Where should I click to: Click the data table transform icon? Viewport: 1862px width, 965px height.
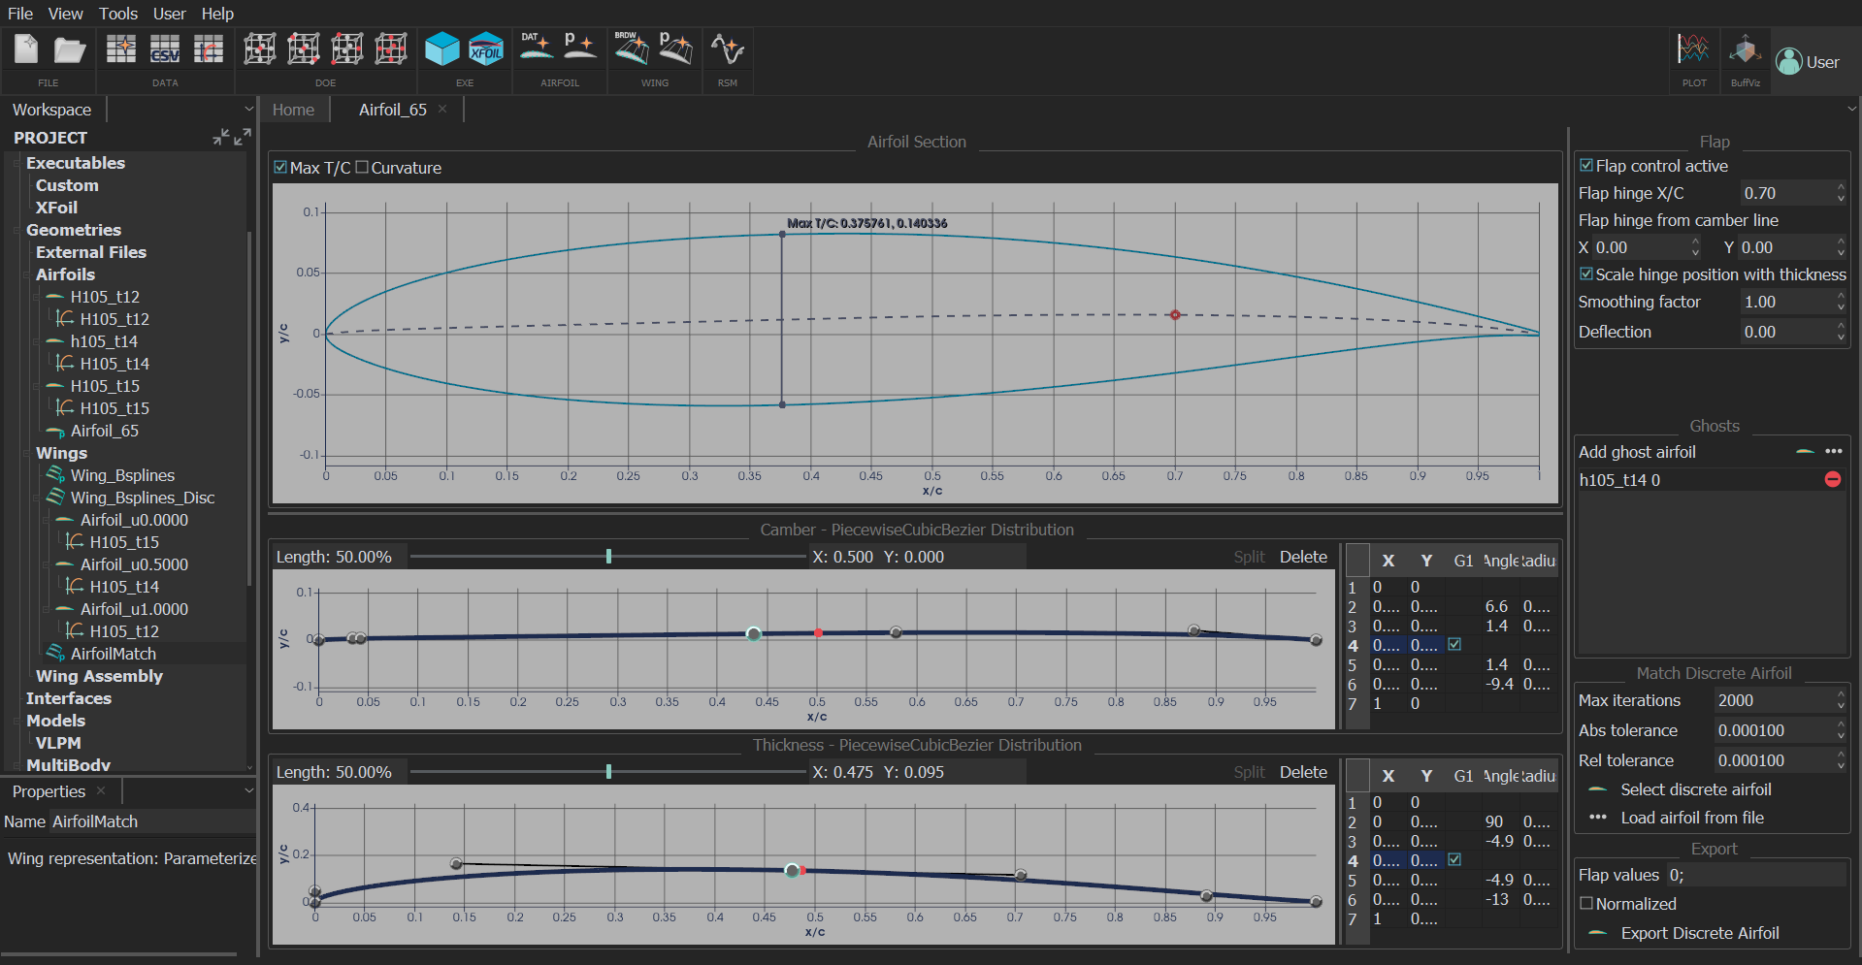pyautogui.click(x=208, y=48)
